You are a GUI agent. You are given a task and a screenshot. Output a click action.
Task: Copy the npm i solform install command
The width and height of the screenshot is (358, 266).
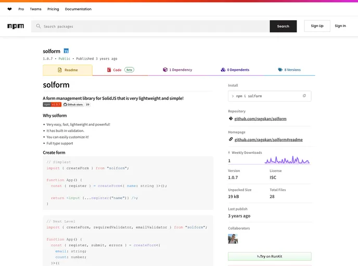[304, 96]
